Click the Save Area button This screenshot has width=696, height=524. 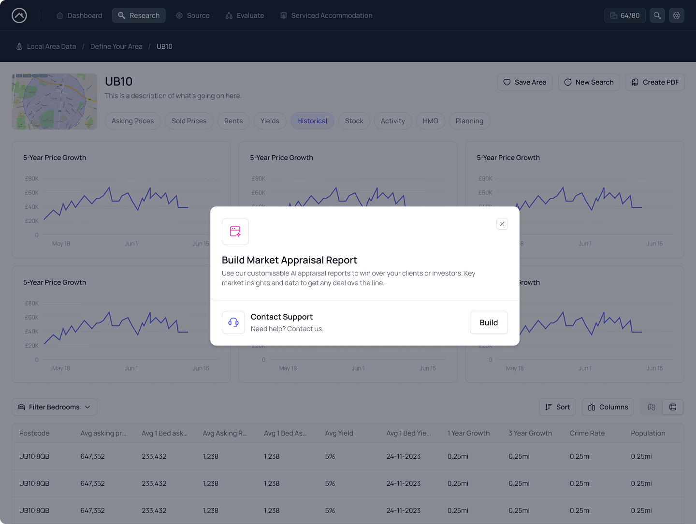[525, 82]
